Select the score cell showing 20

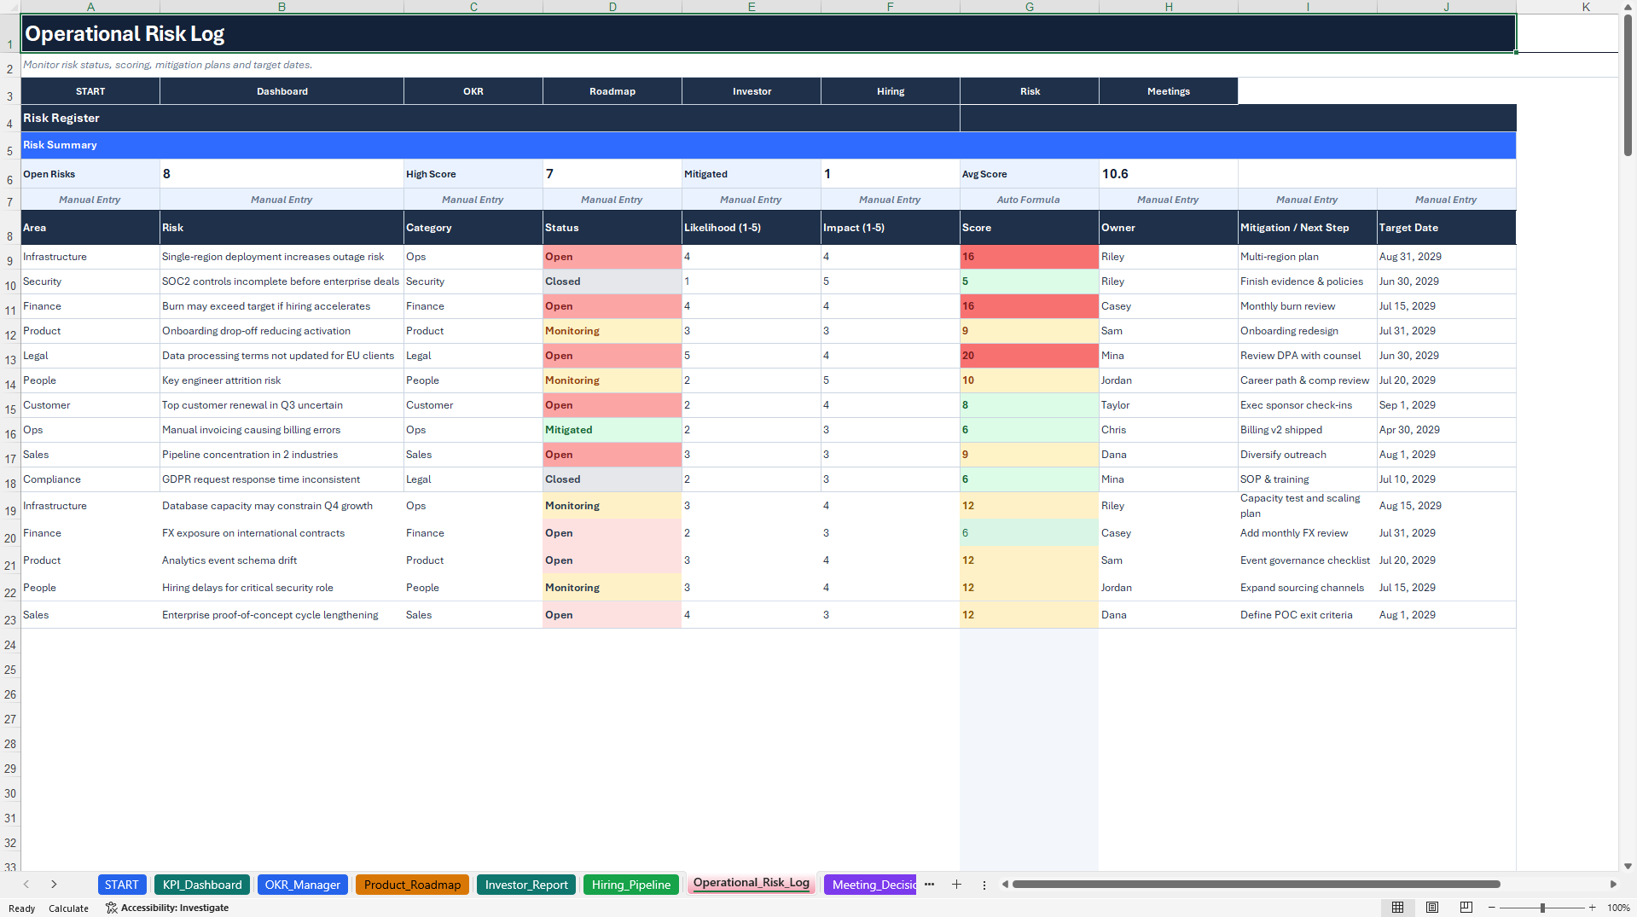[1030, 356]
